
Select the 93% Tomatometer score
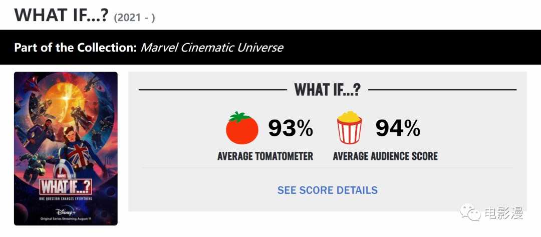(x=291, y=128)
